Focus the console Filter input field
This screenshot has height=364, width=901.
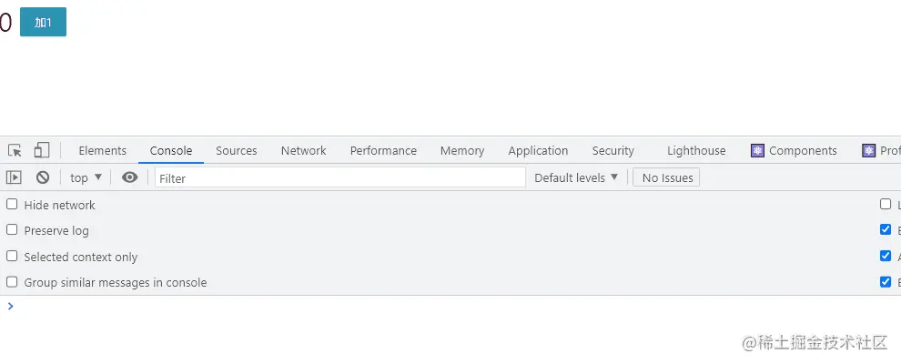[x=340, y=177]
